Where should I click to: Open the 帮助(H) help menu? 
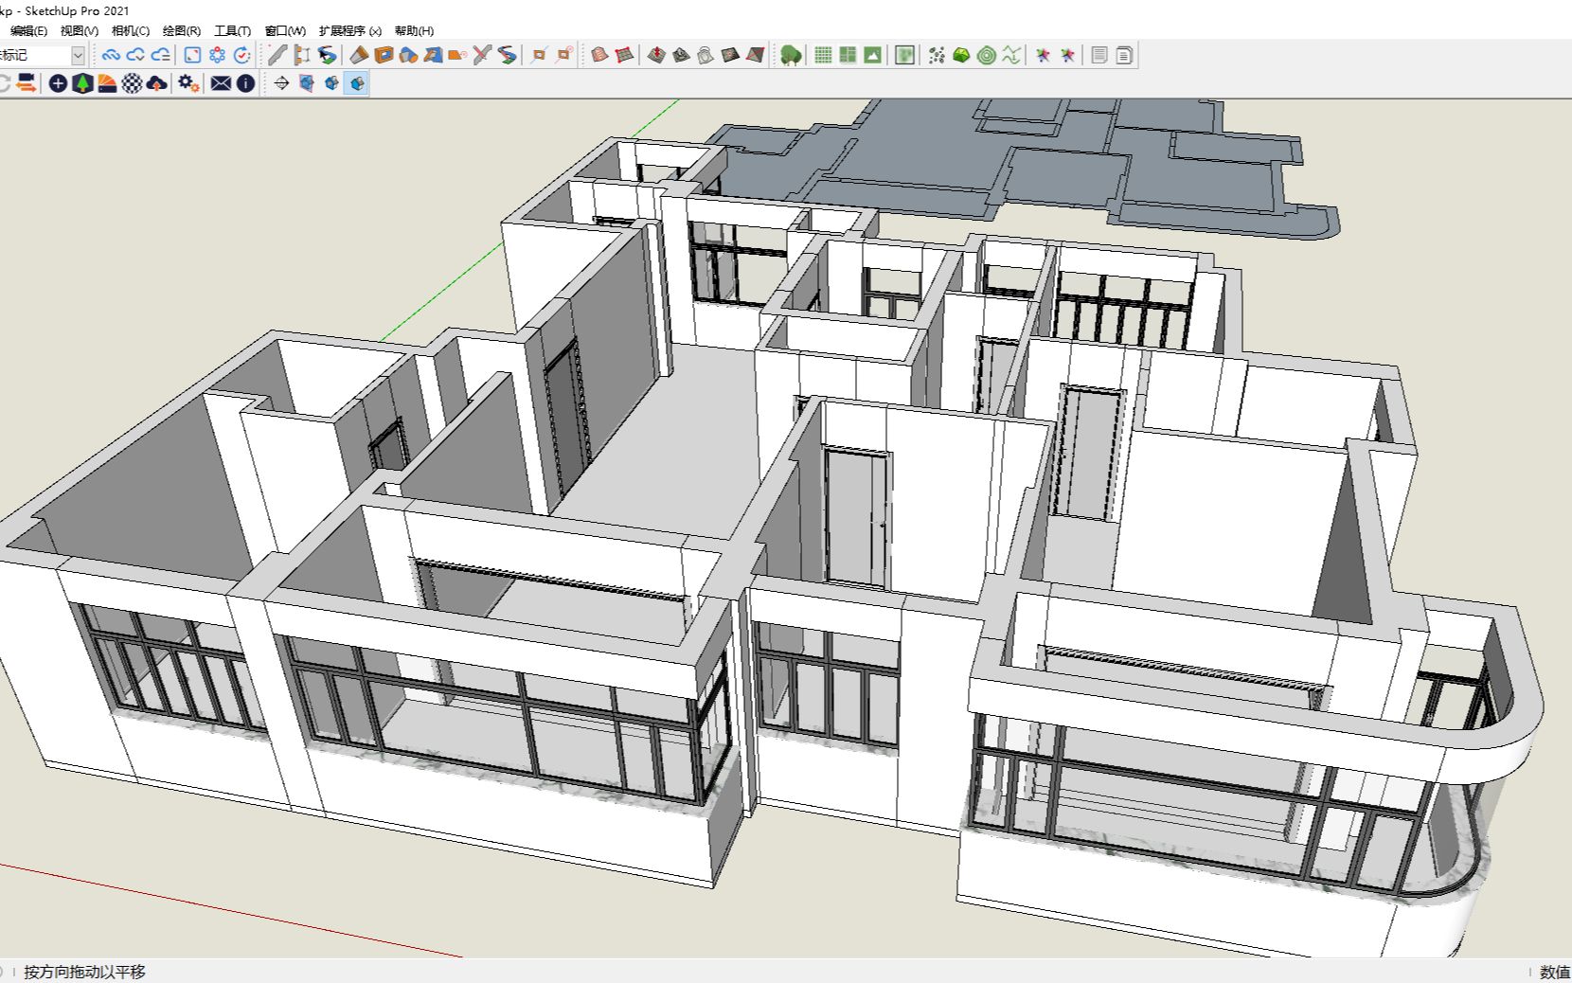coord(414,31)
